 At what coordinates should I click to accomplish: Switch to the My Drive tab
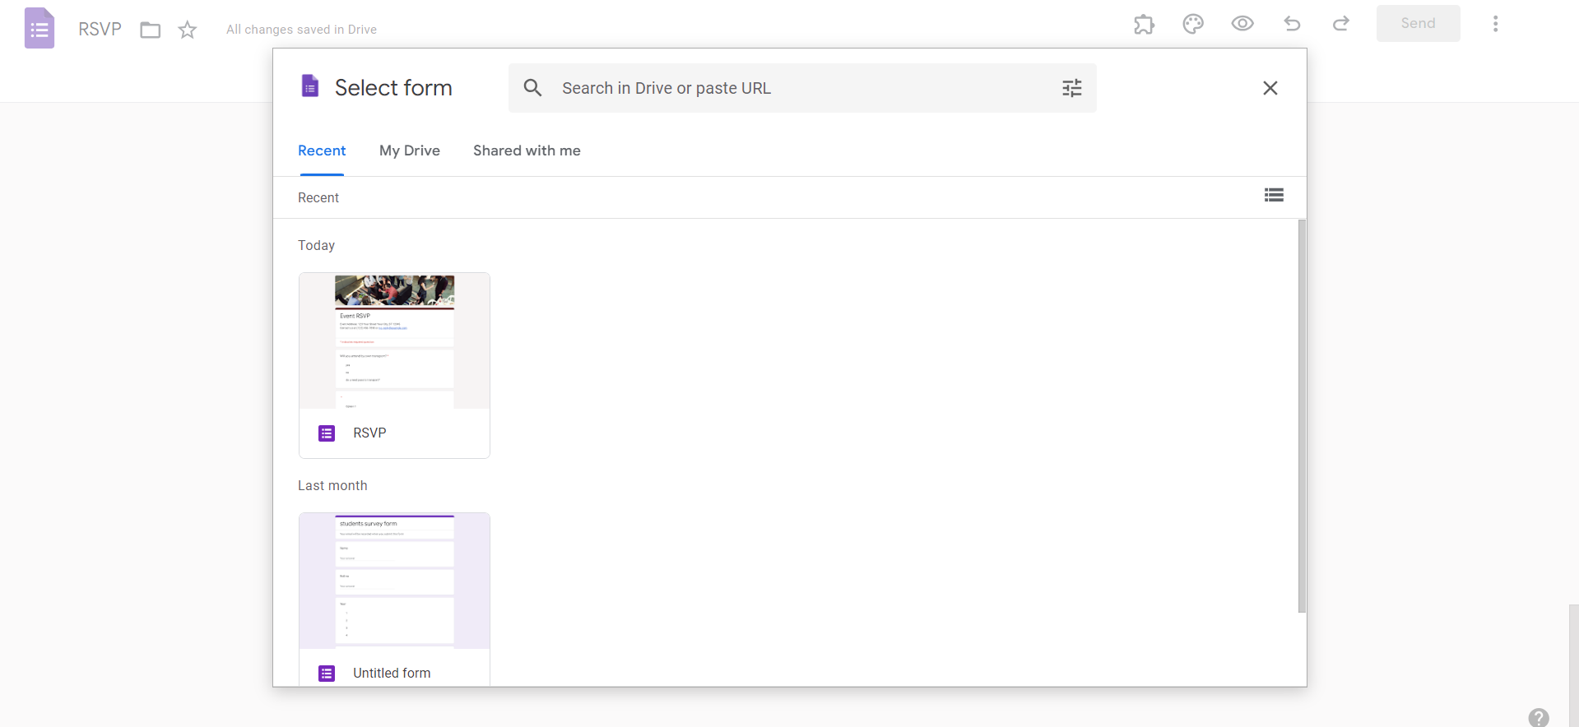tap(410, 150)
